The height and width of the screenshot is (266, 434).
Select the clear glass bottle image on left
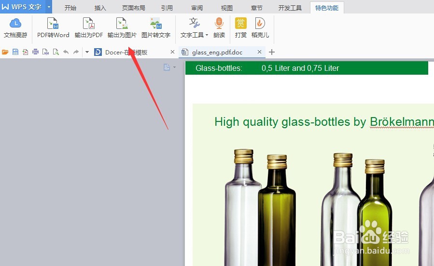242,207
